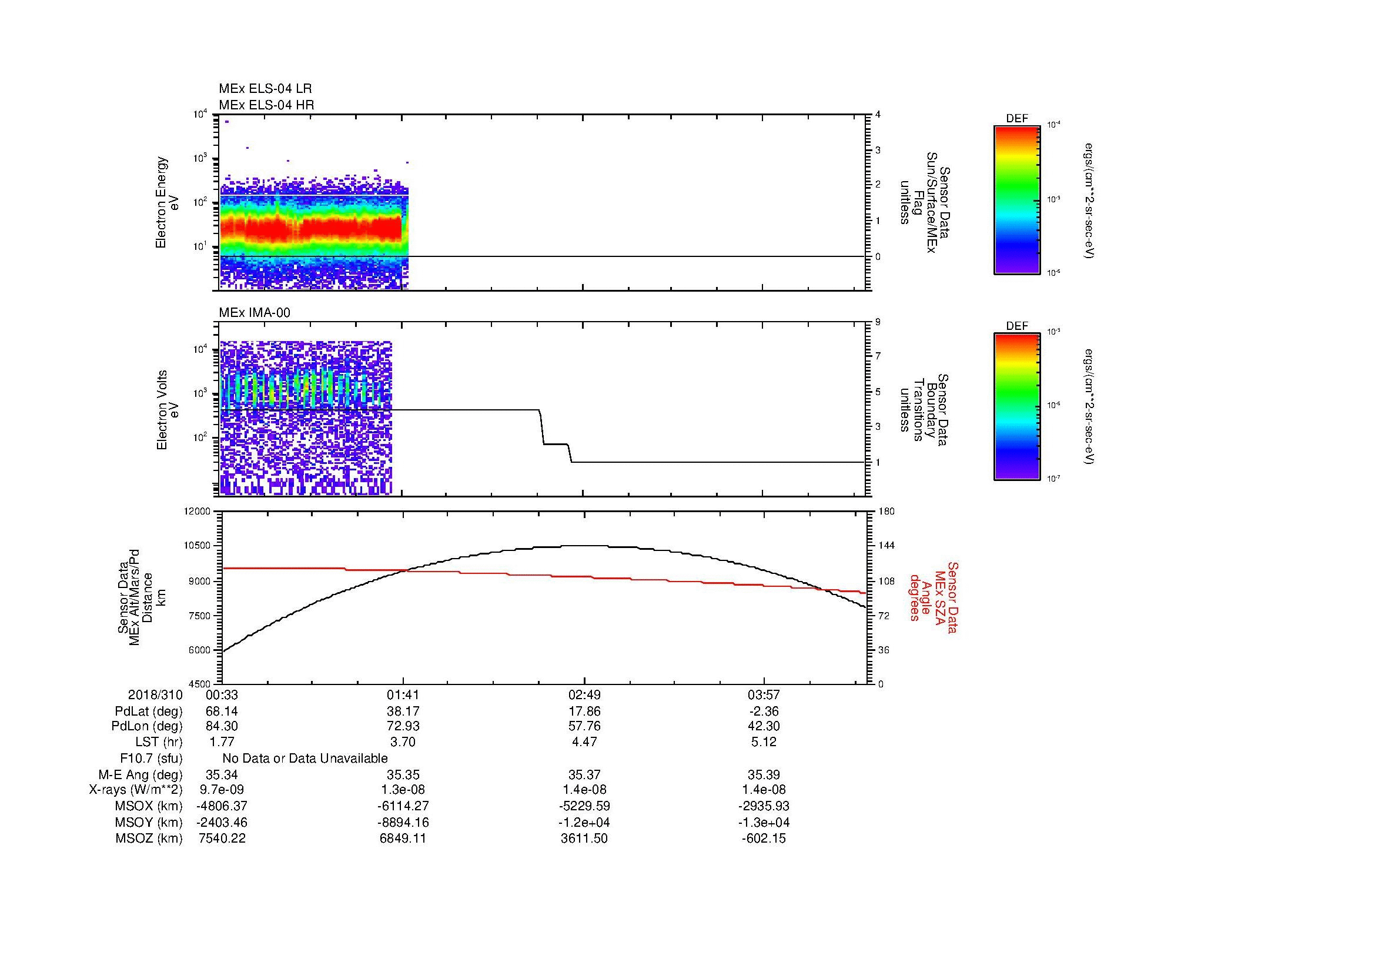
Task: Click the 'MEx ELS-04 LR' panel title
Action: (265, 89)
